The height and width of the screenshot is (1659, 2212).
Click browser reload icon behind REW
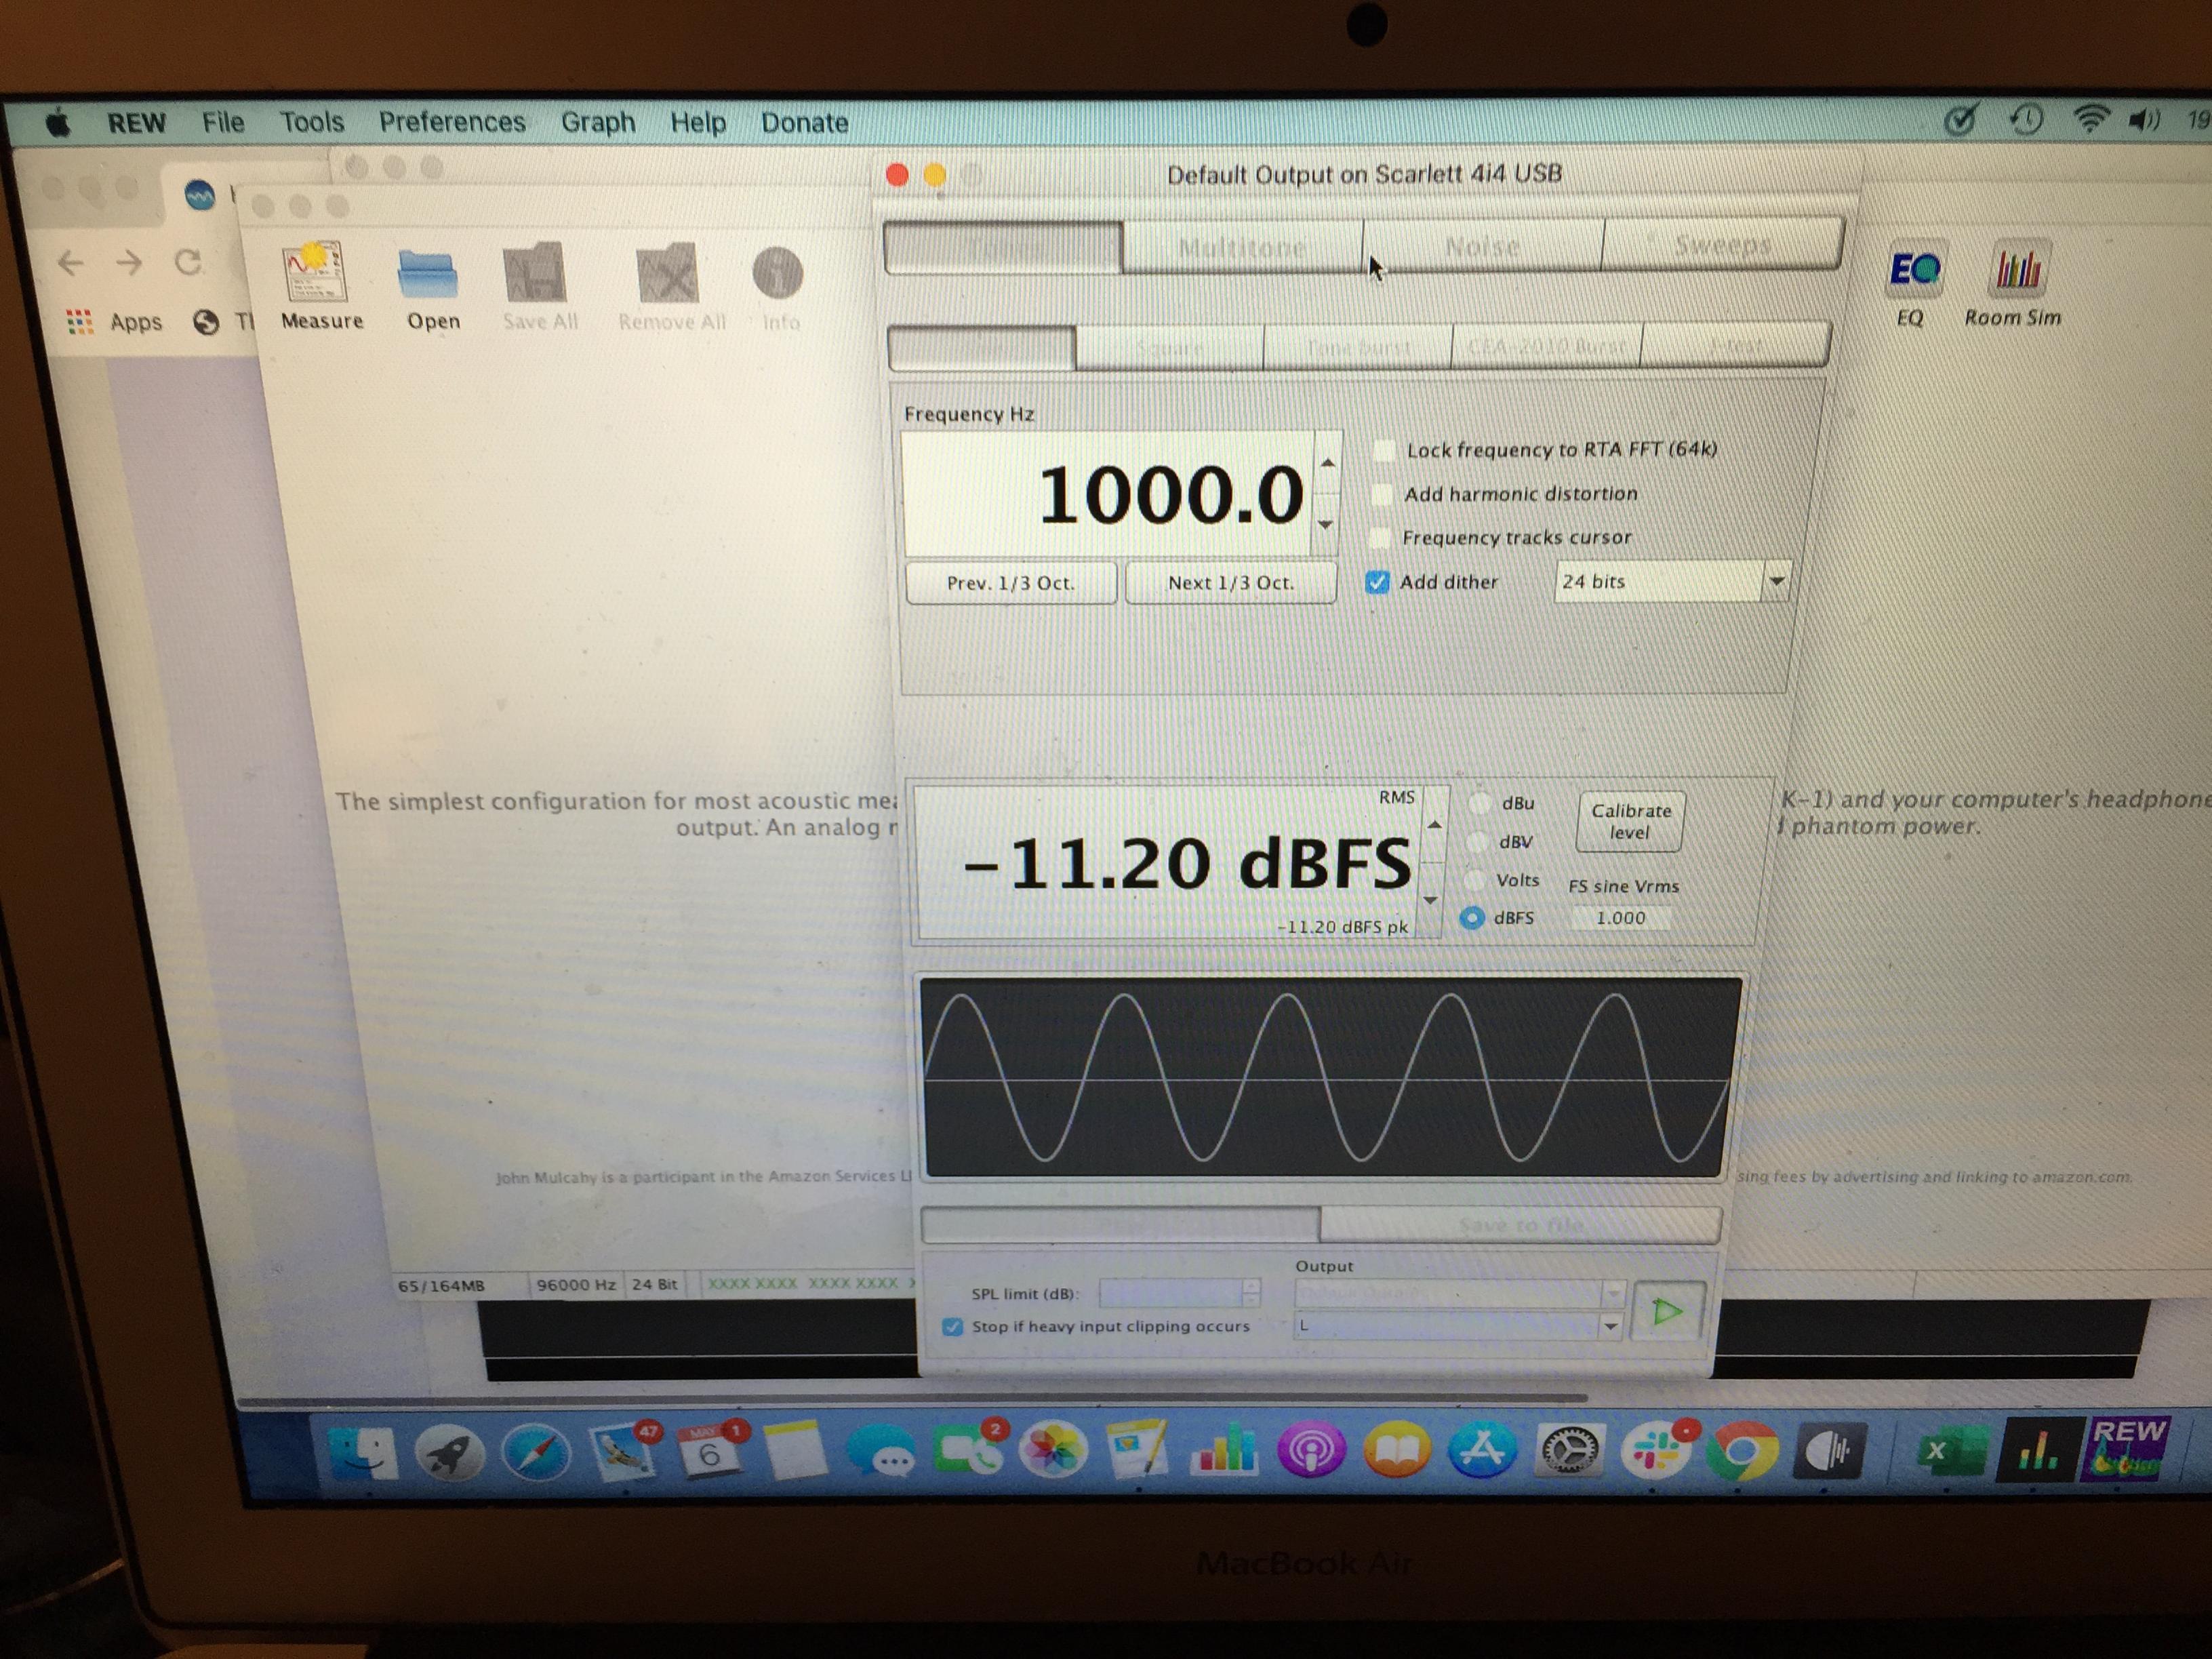tap(188, 263)
